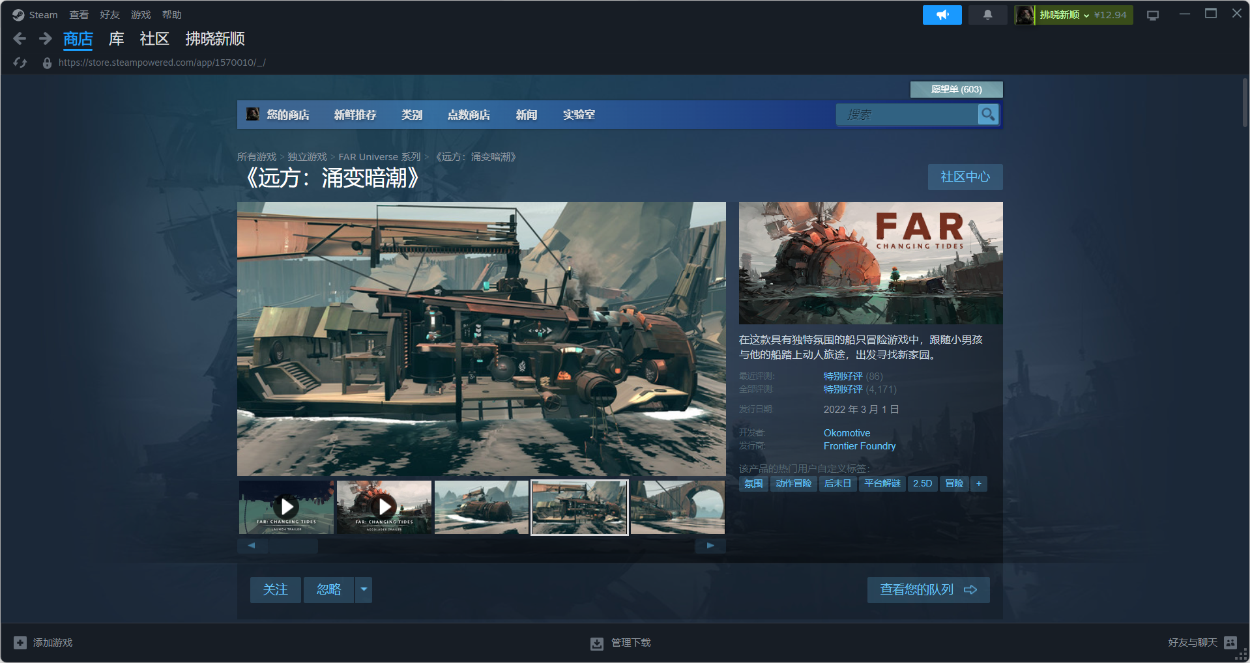Expand the 忽略 options dropdown arrow

coord(364,589)
